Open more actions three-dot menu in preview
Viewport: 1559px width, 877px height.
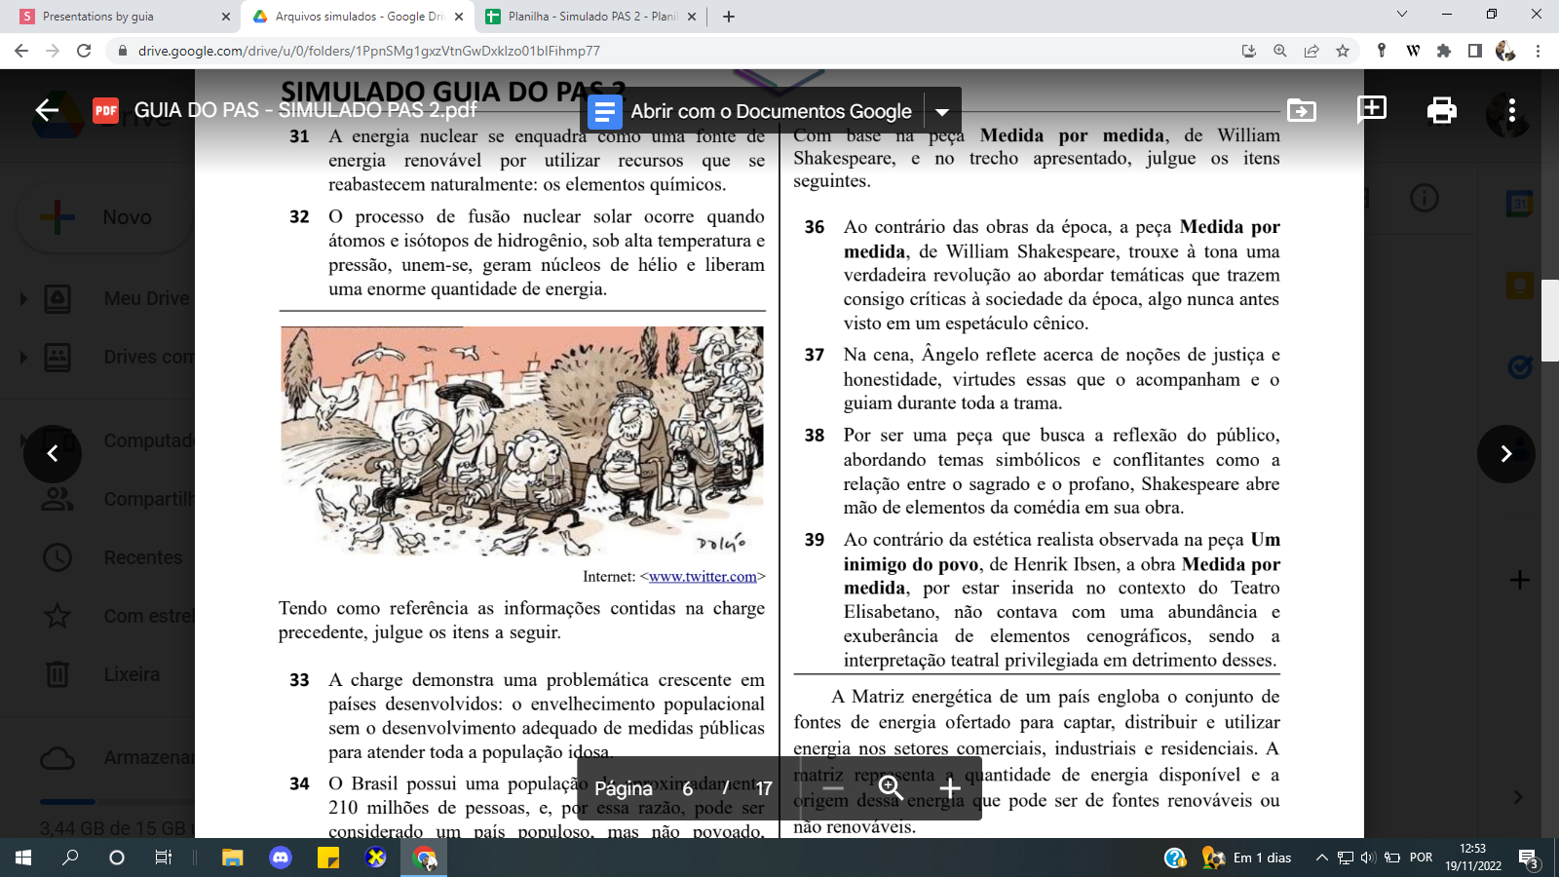pos(1511,111)
